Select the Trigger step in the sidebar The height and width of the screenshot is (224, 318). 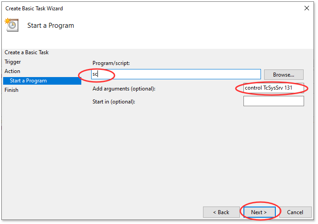(13, 62)
